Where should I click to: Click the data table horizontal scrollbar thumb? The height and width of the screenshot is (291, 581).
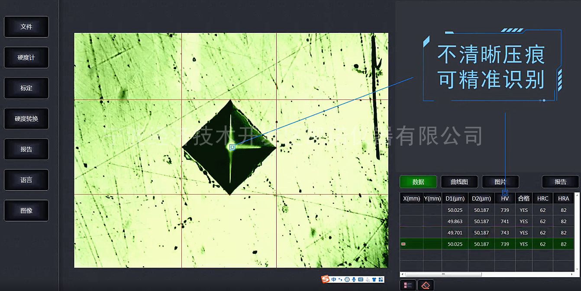tap(443, 274)
